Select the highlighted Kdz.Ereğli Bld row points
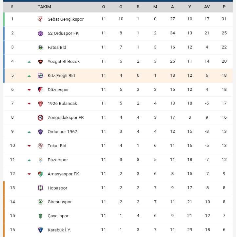 pyautogui.click(x=224, y=75)
